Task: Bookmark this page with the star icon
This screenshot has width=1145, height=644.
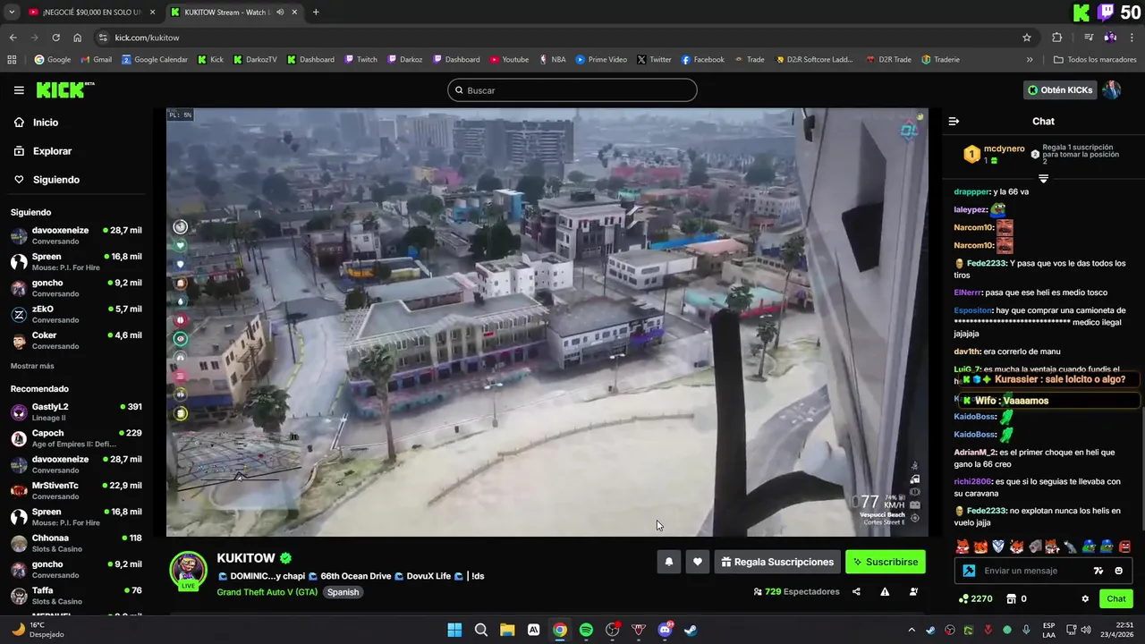Action: click(1027, 38)
